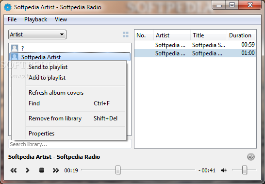Click the Softpedia Artist avatar icon
The image size is (265, 184).
pos(15,57)
